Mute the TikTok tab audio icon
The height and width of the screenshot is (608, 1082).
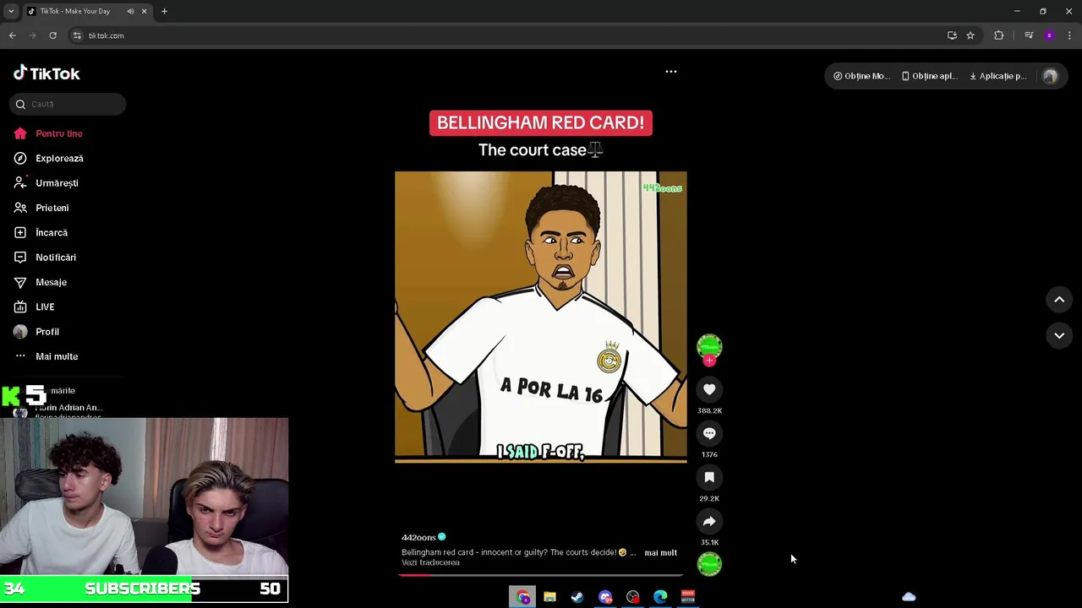pos(130,11)
